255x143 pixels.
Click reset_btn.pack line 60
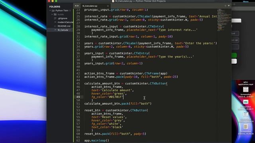pos(115,134)
